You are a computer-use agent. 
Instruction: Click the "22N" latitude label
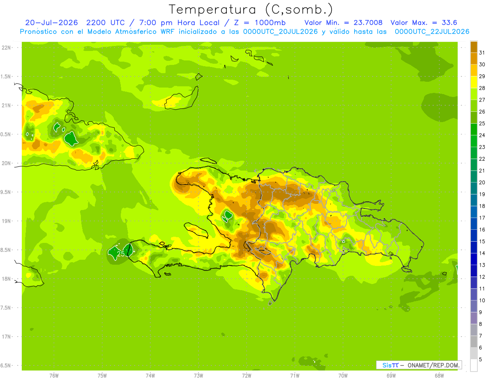click(6, 48)
